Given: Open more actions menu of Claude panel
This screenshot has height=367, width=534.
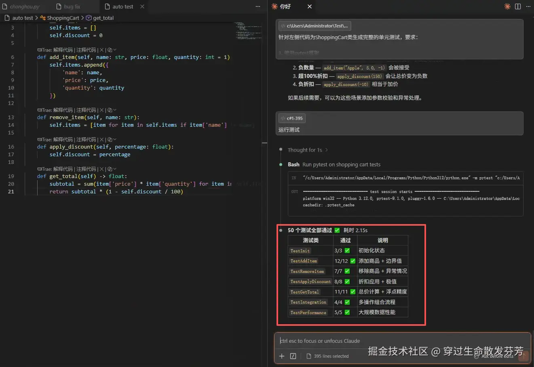Looking at the screenshot, I should 528,6.
